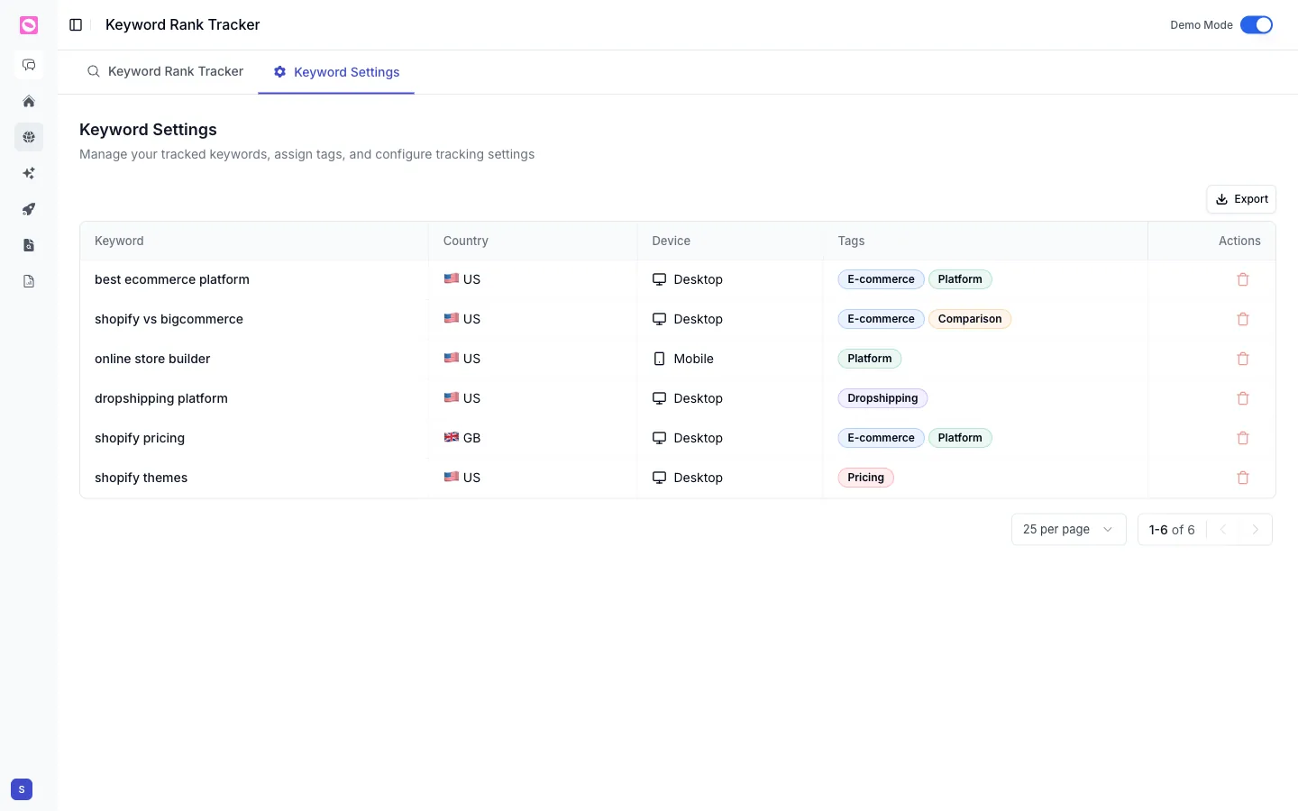Delete the shopify themes keyword
Viewport: 1298px width, 811px height.
tap(1243, 478)
